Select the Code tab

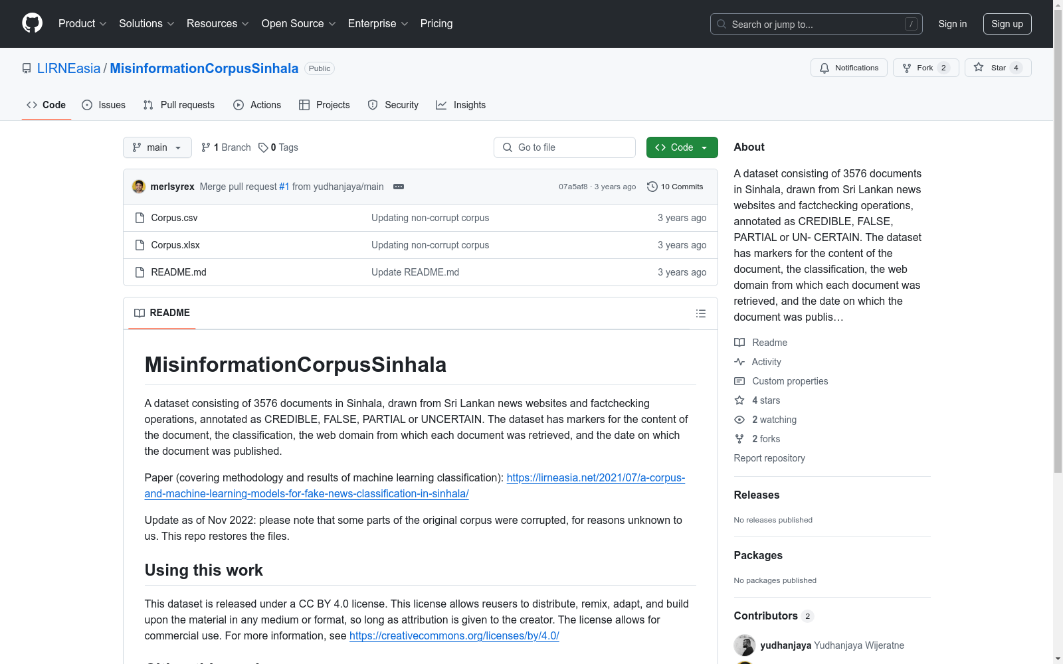(47, 105)
